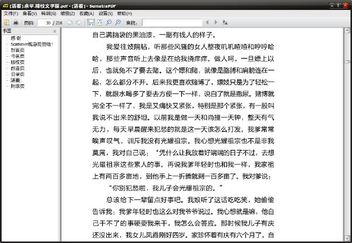Viewport: 352px width, 243px height.
Task: Find previous match arrow icon
Action: pyautogui.click(x=207, y=22)
